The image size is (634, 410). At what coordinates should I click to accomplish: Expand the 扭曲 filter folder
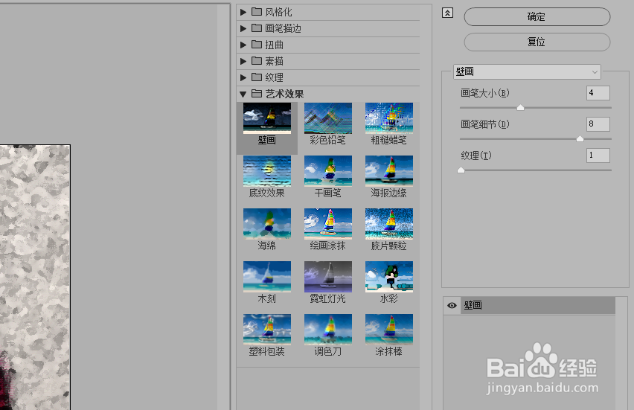click(x=243, y=45)
